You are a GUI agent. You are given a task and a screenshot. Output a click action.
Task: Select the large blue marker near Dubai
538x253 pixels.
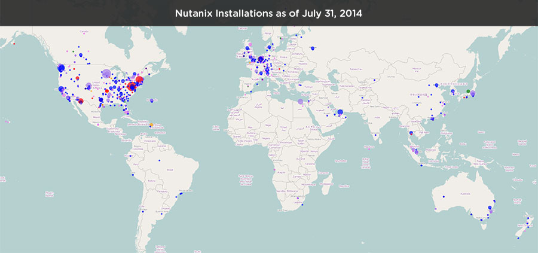[x=340, y=112]
